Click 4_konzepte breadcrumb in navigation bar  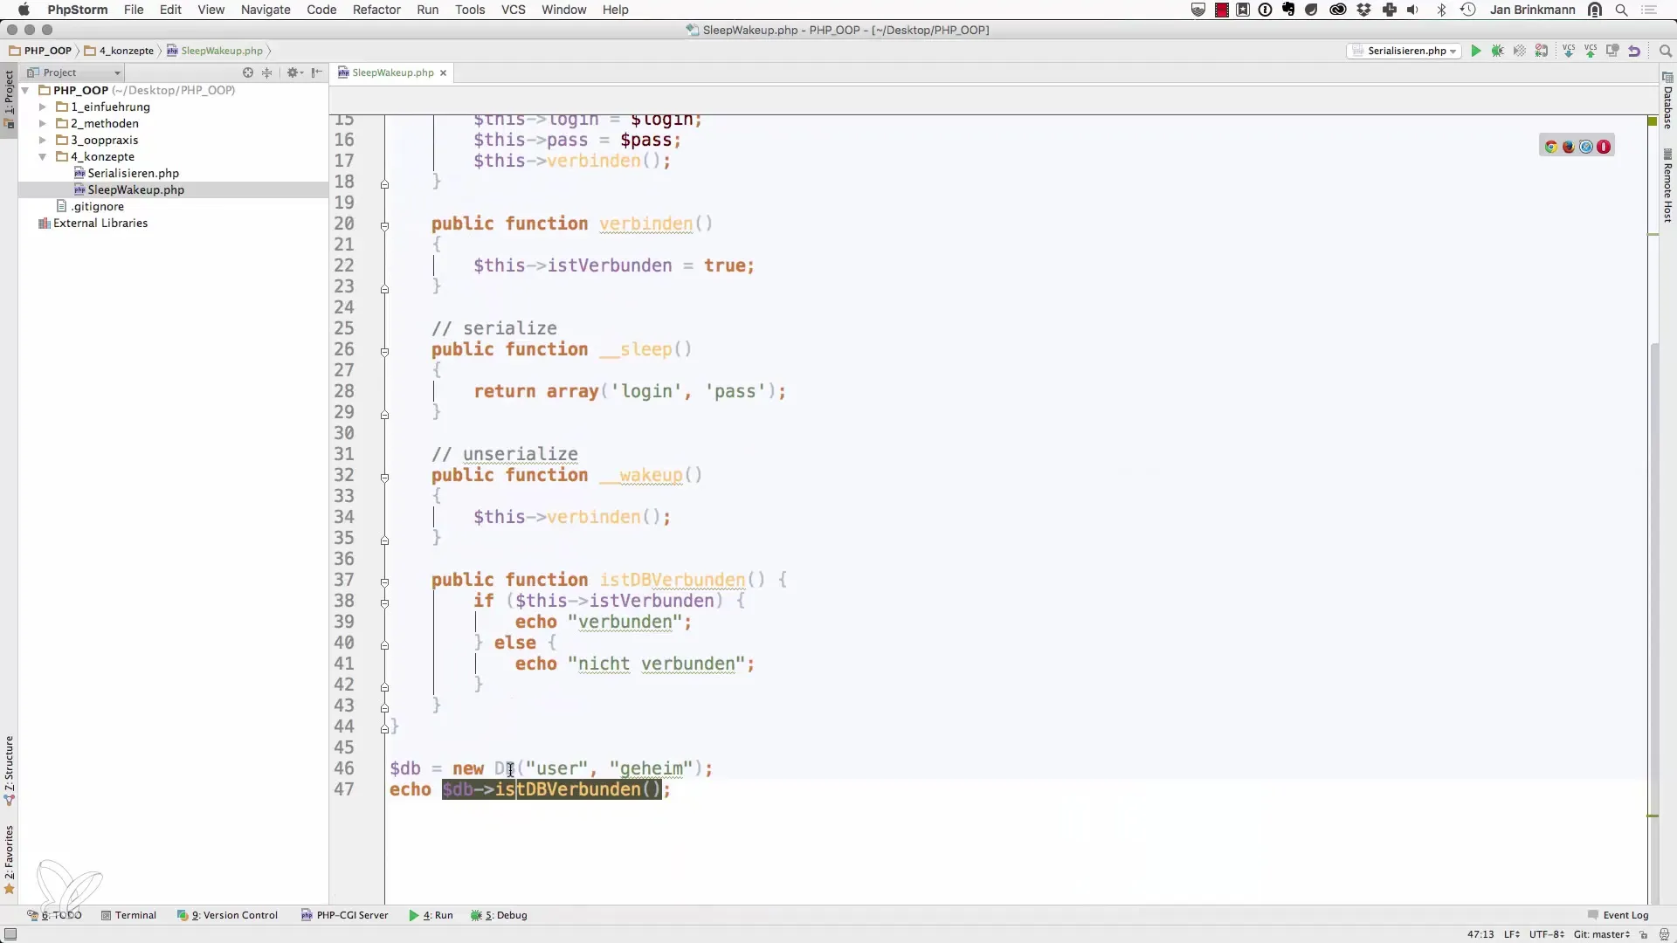[x=120, y=51]
